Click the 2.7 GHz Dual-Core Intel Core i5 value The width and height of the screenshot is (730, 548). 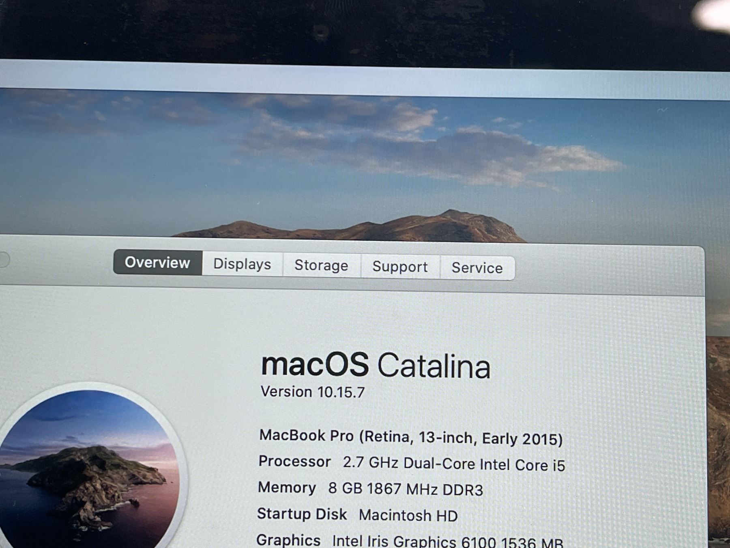(454, 464)
